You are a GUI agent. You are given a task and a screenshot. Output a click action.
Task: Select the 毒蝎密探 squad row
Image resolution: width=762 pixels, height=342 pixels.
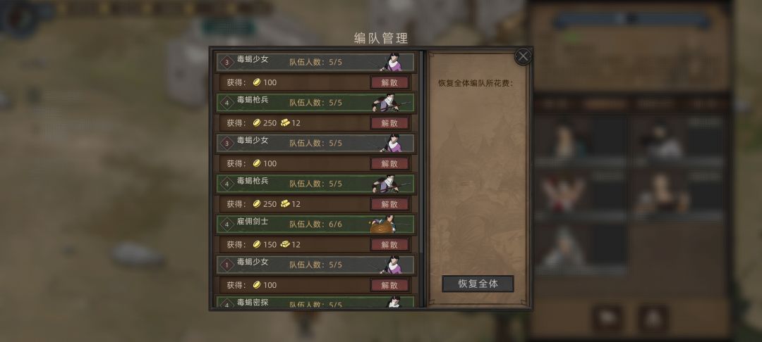tap(315, 303)
